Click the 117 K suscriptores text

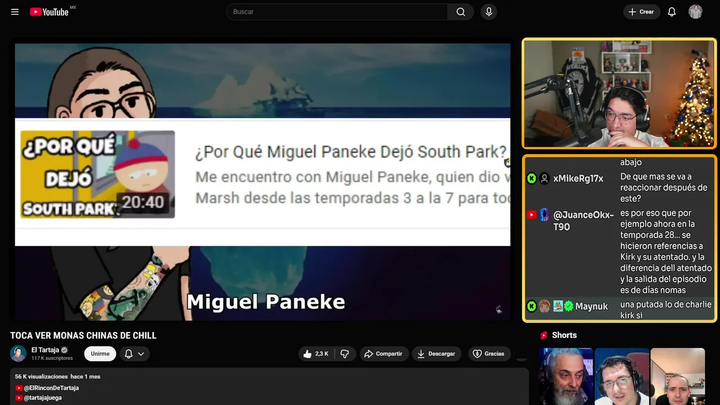click(x=52, y=358)
